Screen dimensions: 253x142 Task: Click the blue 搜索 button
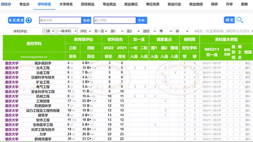tap(229, 20)
